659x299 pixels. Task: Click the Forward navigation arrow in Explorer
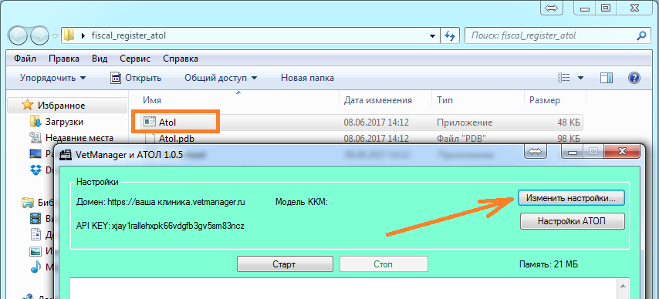point(40,35)
